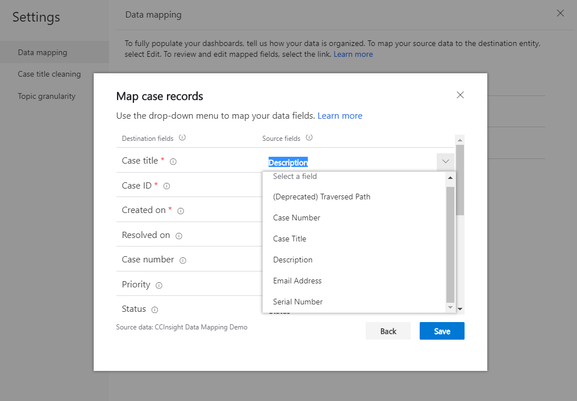Screen dimensions: 577x401
Task: Click info icon next to Case ID
Action: tap(167, 186)
